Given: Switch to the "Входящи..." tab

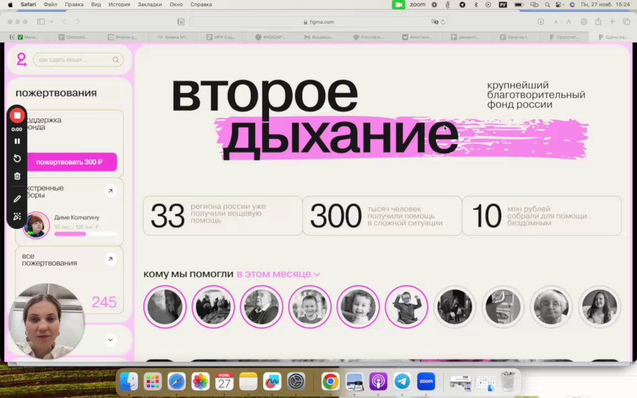Looking at the screenshot, I should 318,37.
